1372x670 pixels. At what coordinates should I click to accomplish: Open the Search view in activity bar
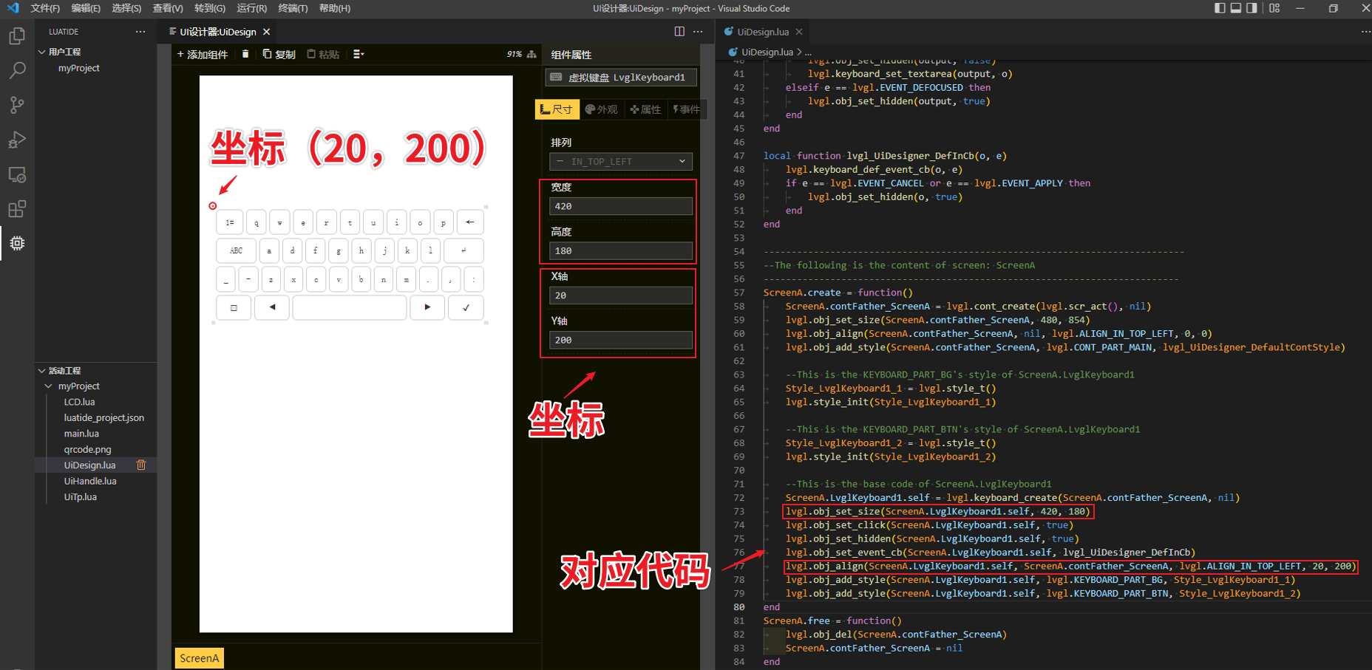click(x=17, y=70)
